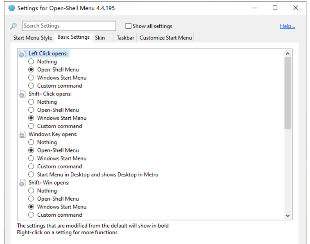The height and width of the screenshot is (244, 310).
Task: Select Nothing under Left Click opens
Action: (x=31, y=62)
